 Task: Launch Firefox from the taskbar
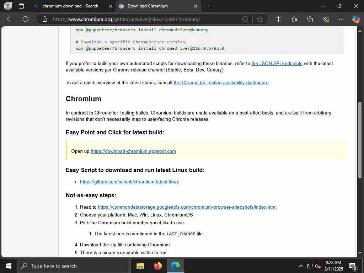click(158, 266)
